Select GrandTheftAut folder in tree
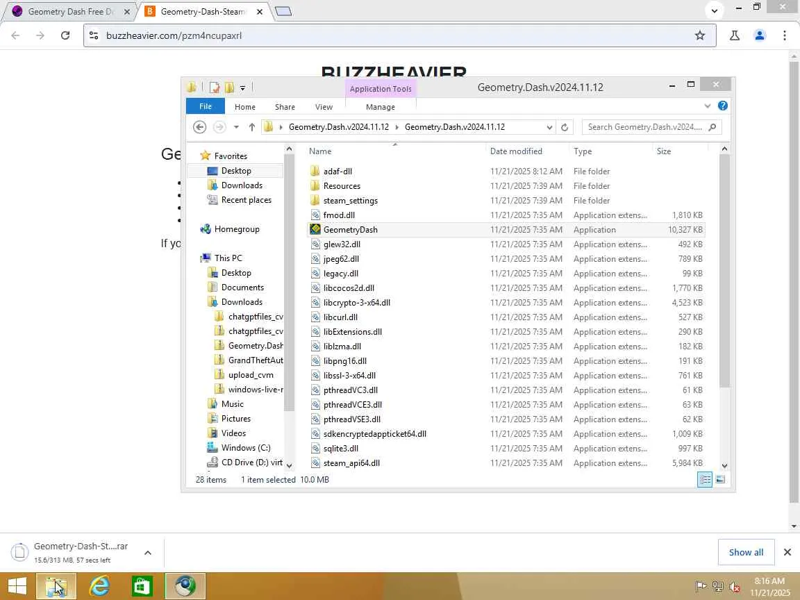 [x=255, y=360]
